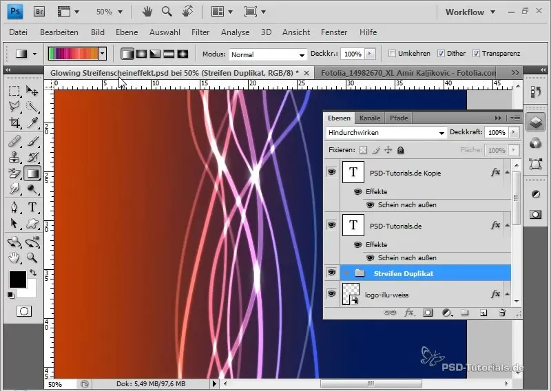Open the Filter menu
Screen dimensions: 551x391
(200, 32)
